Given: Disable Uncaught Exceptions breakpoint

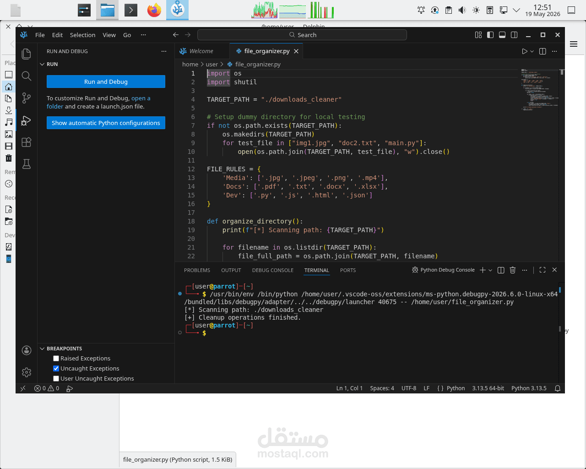Looking at the screenshot, I should click(56, 369).
